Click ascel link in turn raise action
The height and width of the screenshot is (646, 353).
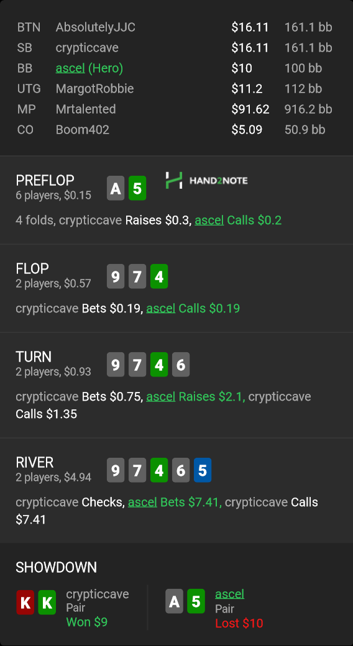coord(161,397)
